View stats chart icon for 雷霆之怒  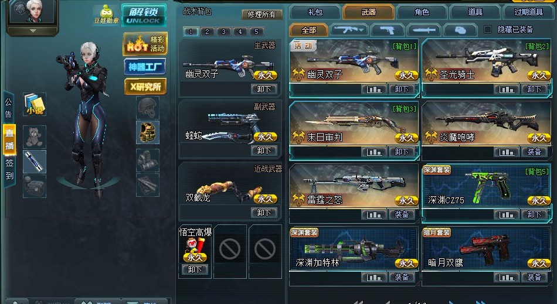tap(374, 214)
